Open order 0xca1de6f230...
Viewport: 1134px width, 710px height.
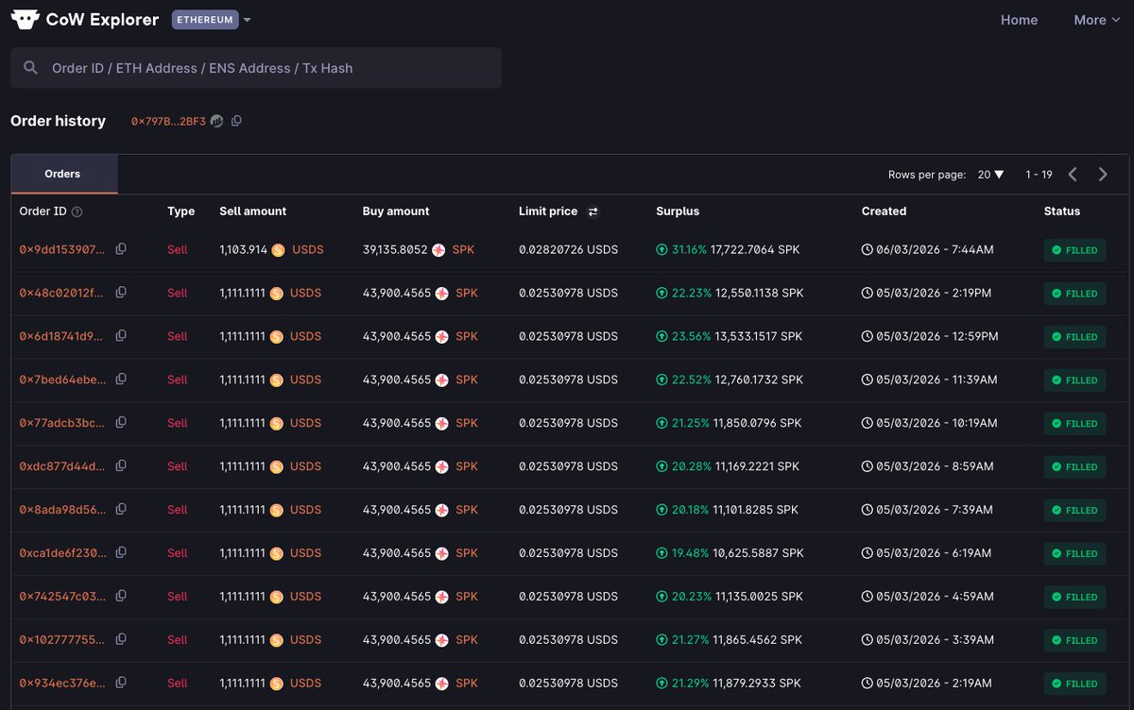pos(62,553)
